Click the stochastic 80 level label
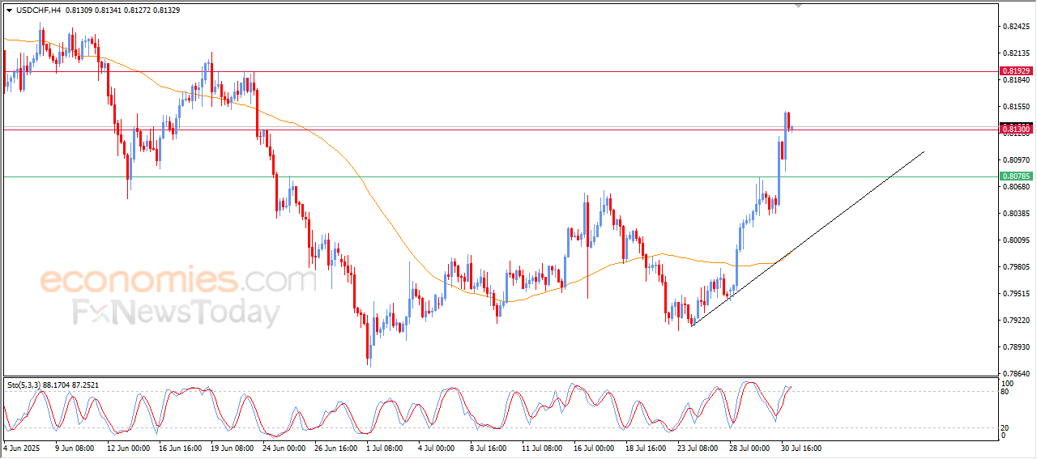The width and height of the screenshot is (1037, 459). 1006,392
